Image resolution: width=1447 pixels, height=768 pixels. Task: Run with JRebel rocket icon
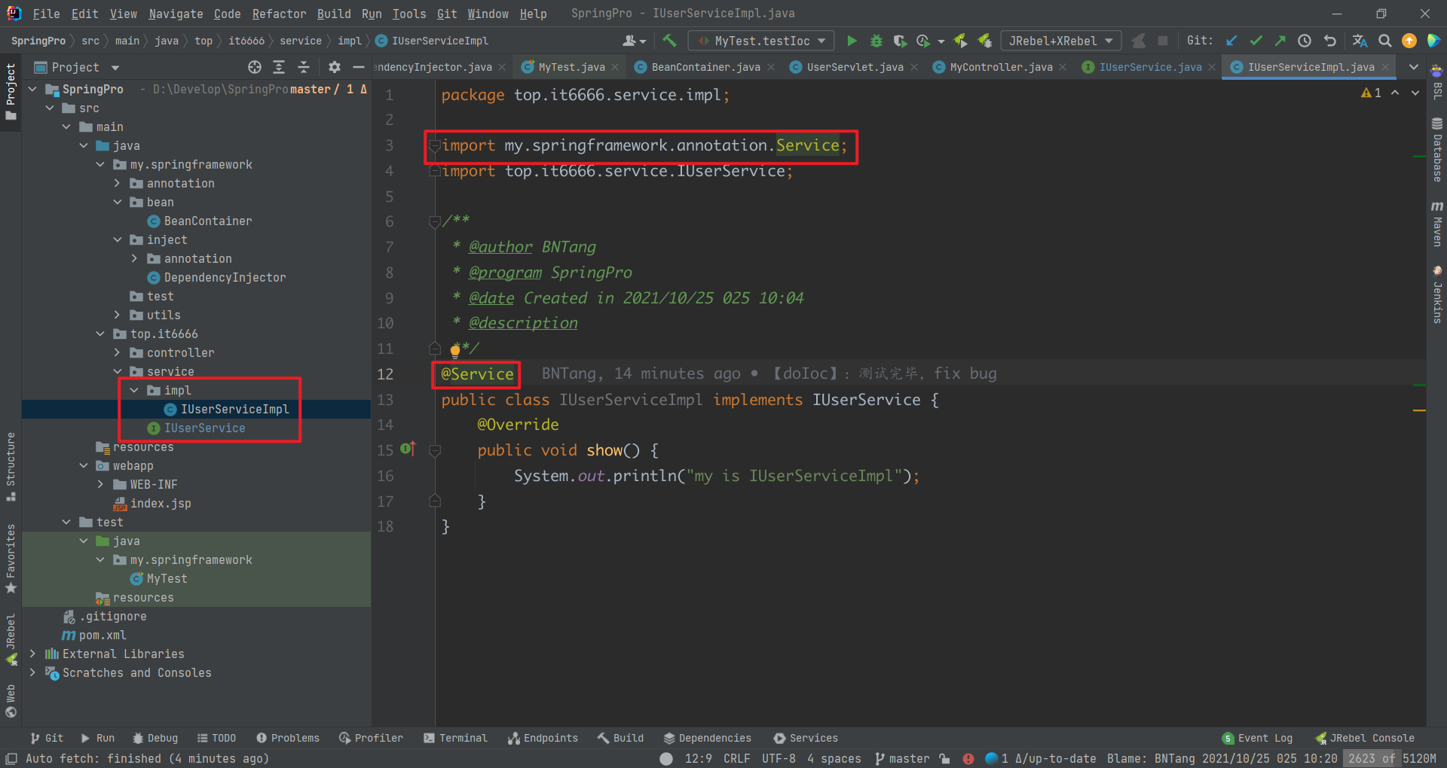click(x=960, y=41)
